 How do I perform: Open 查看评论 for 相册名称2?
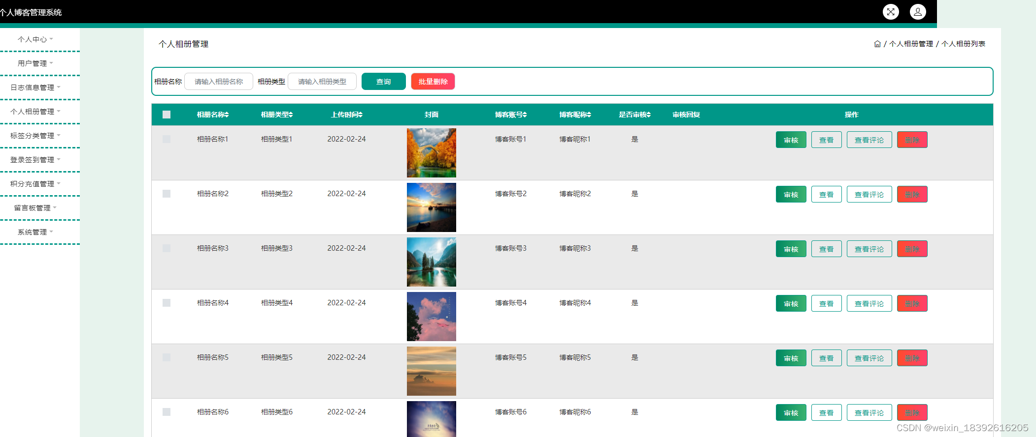(869, 195)
